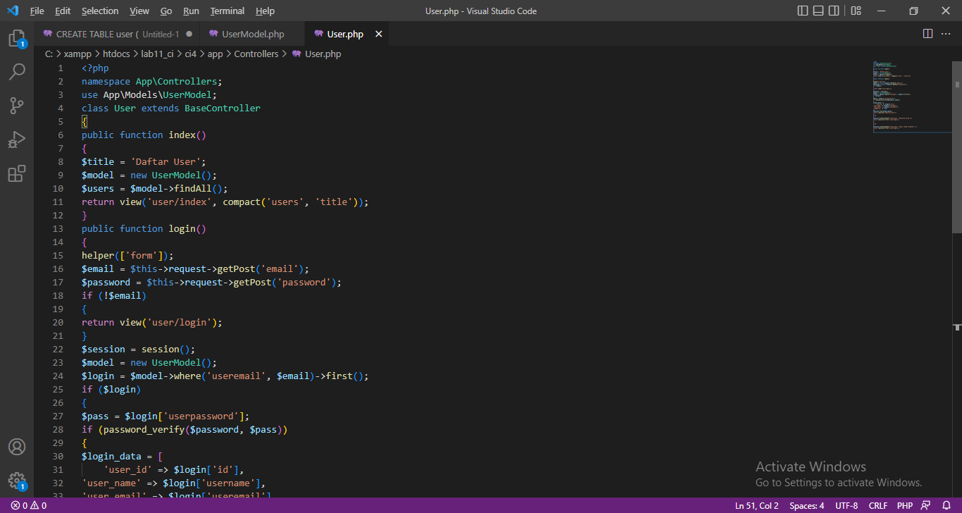The image size is (962, 513).
Task: Change indentation by clicking Spaces: 4
Action: tap(806, 505)
